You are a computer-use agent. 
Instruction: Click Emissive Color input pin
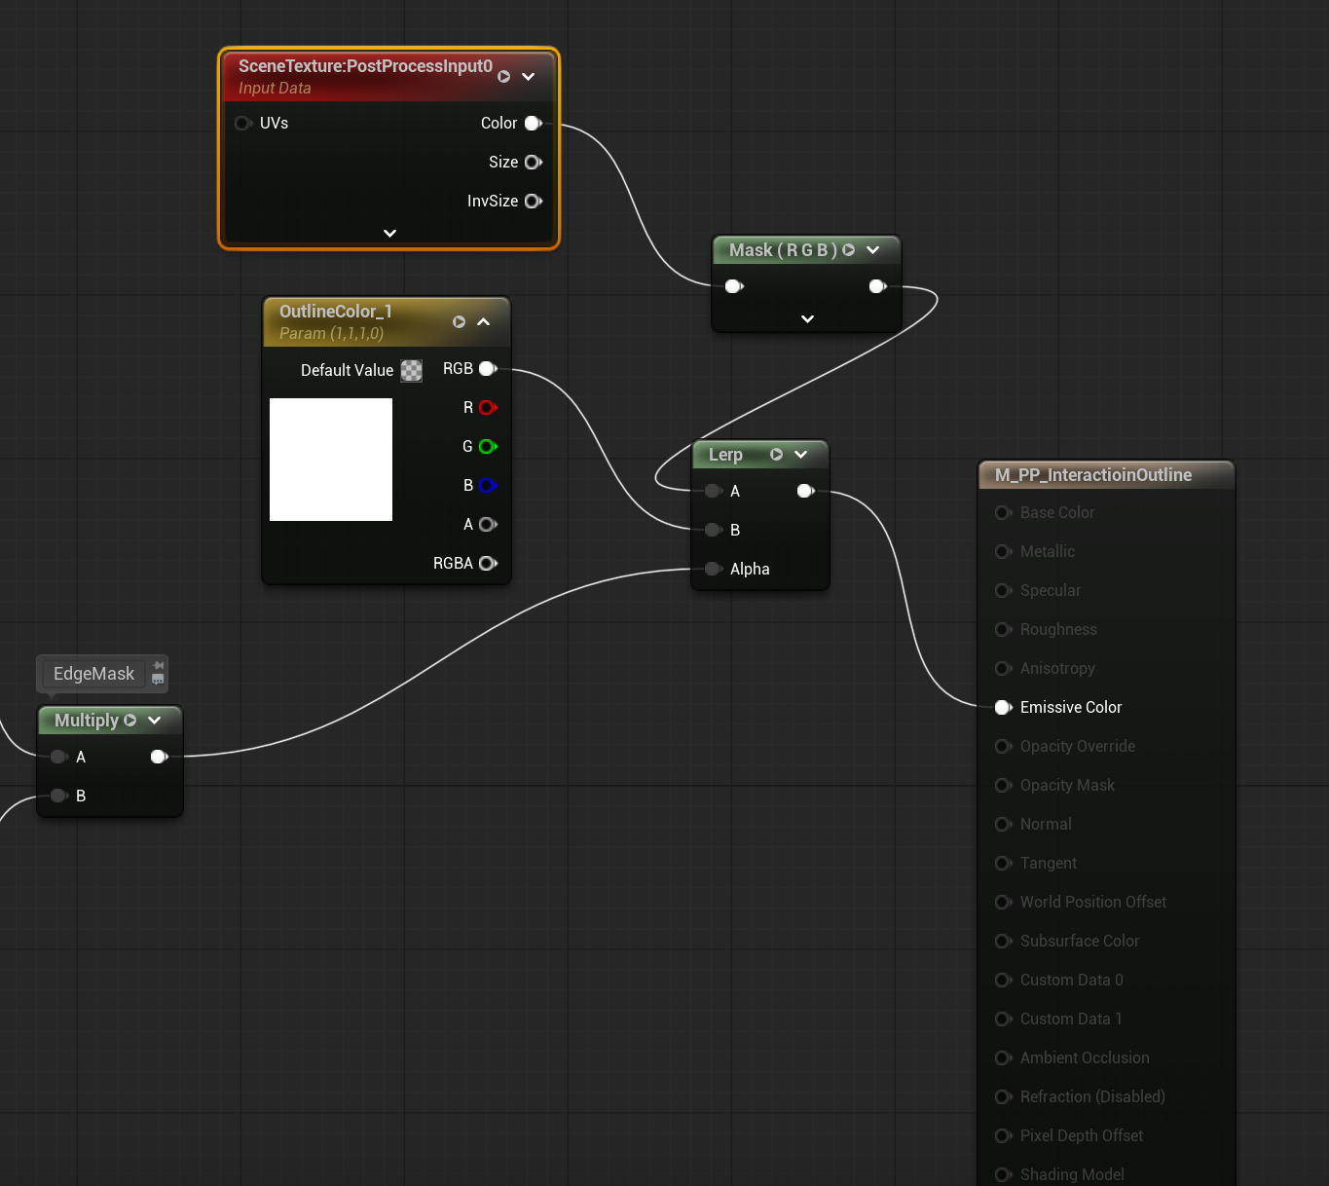(1004, 707)
